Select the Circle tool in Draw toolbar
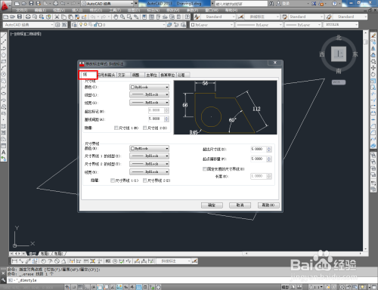Image resolution: width=378 pixels, height=290 pixels. coord(4,74)
